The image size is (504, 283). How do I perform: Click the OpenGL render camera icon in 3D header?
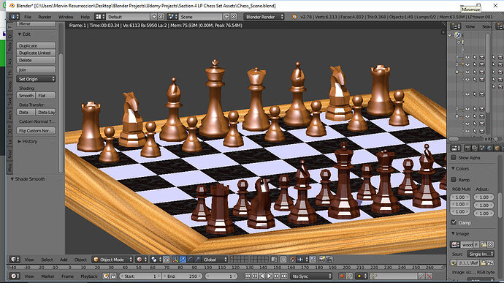click(321, 259)
